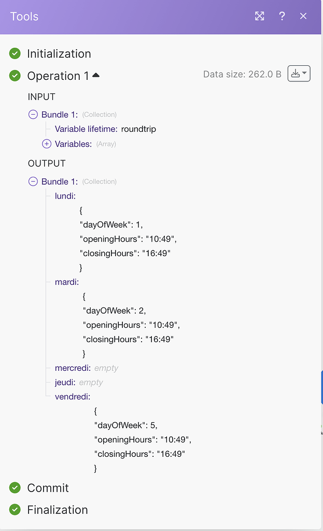
Task: Collapse the INPUT Bundle 1 collection
Action: tap(33, 115)
